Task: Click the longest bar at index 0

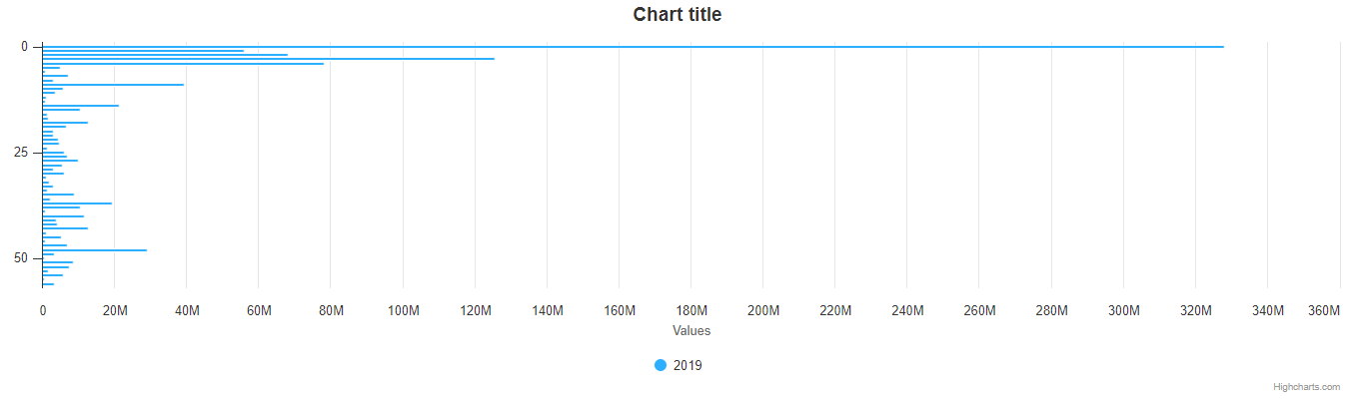Action: pyautogui.click(x=633, y=47)
